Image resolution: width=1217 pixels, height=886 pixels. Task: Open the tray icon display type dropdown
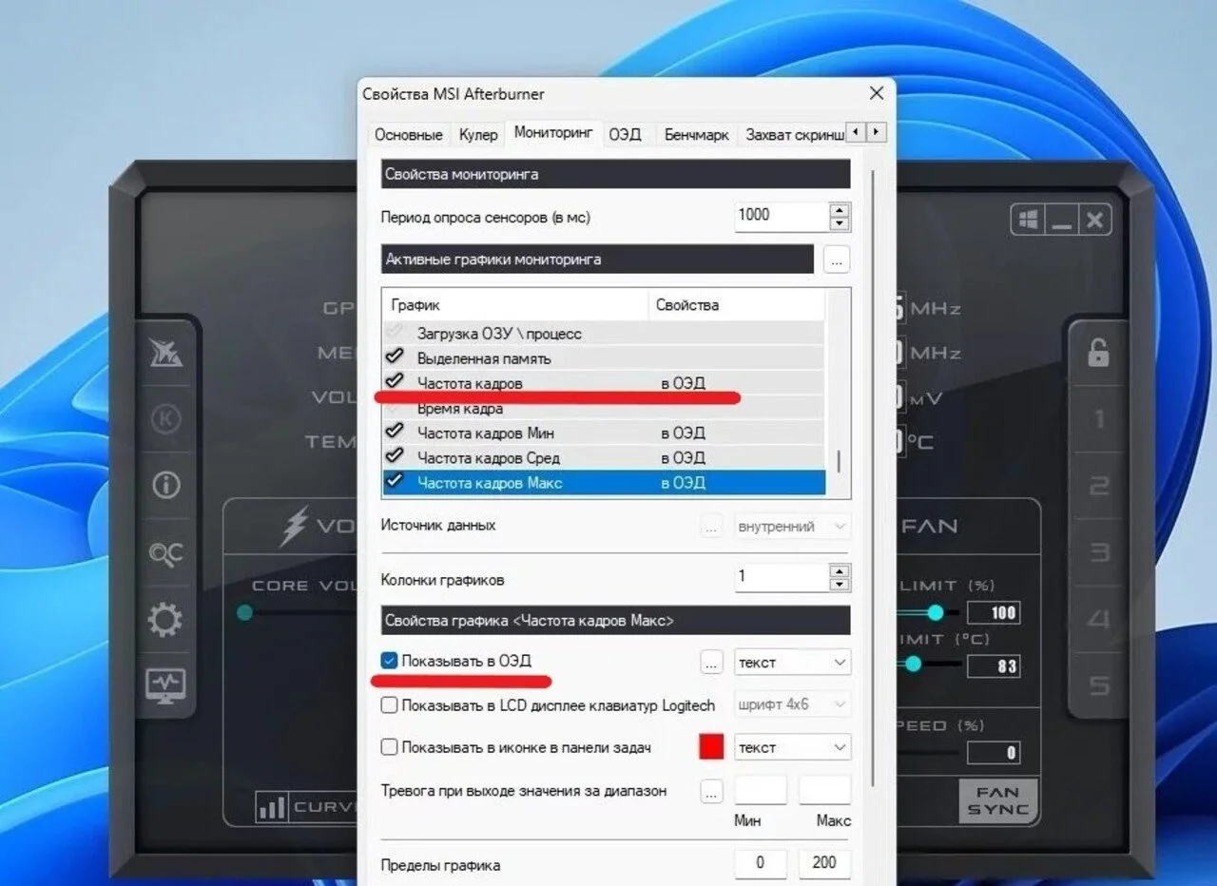792,748
